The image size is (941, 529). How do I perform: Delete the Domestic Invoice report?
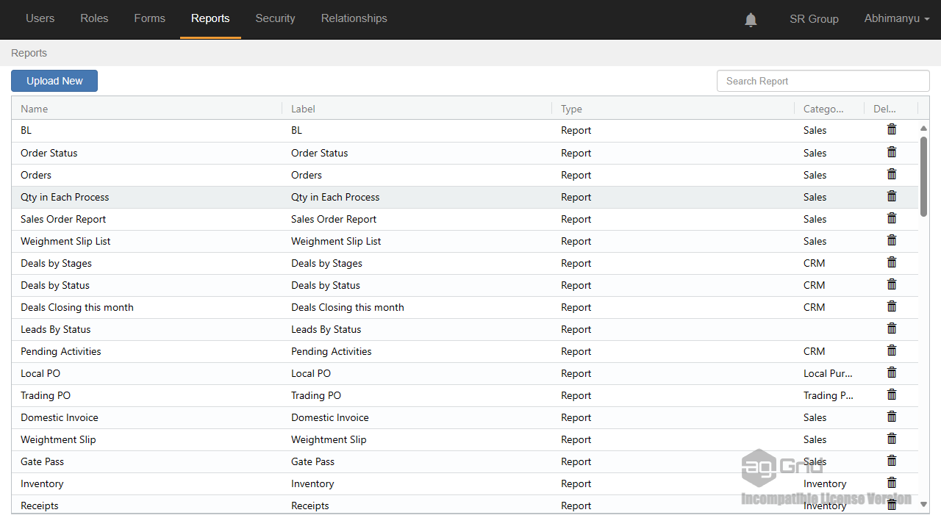click(892, 417)
